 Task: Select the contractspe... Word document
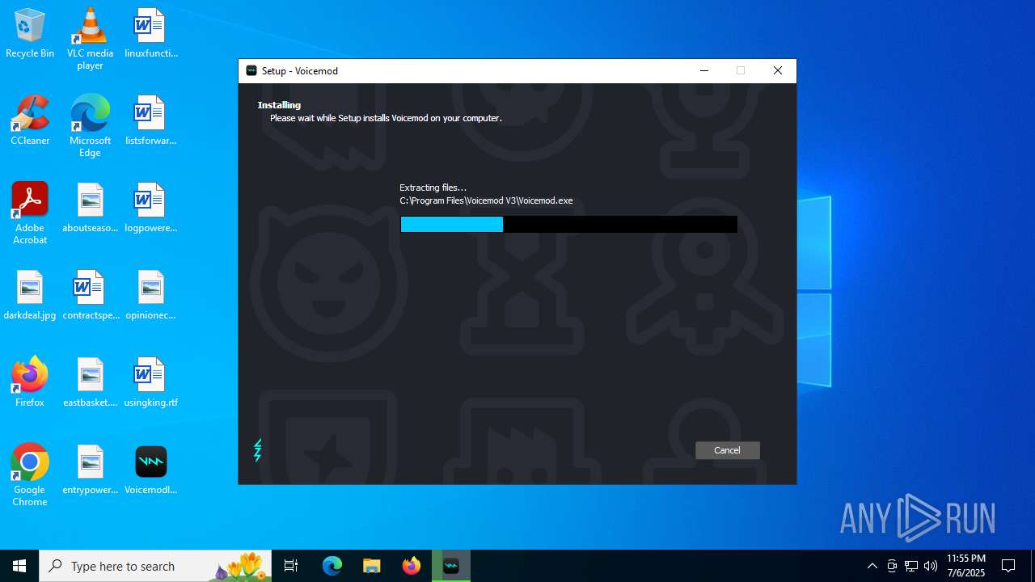point(90,296)
